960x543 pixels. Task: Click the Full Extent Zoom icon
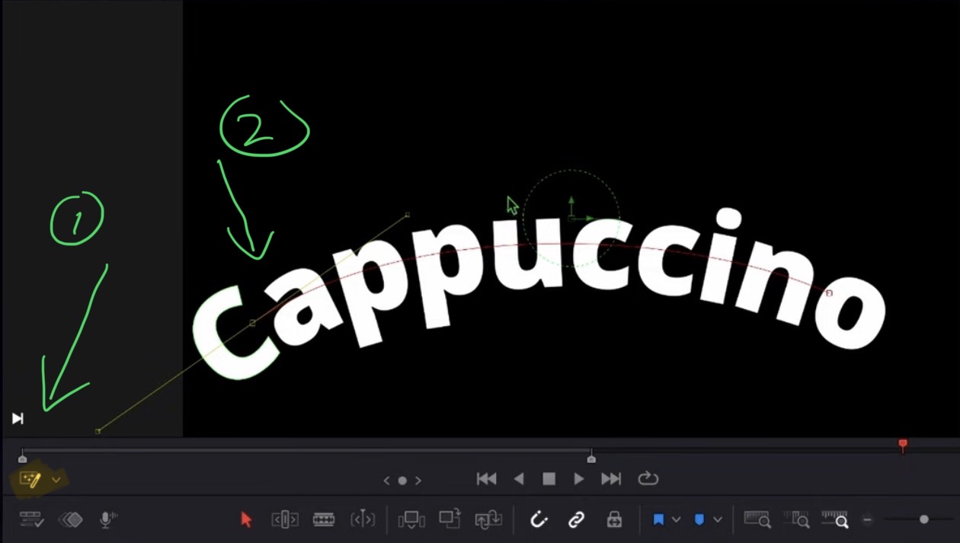click(x=757, y=519)
